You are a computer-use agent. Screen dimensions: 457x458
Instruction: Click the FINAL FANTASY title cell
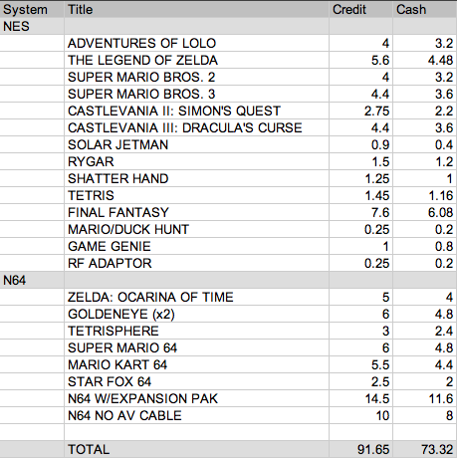[x=196, y=212]
